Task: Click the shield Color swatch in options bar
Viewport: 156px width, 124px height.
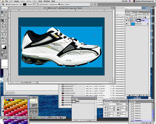Action: (x=25, y=4)
